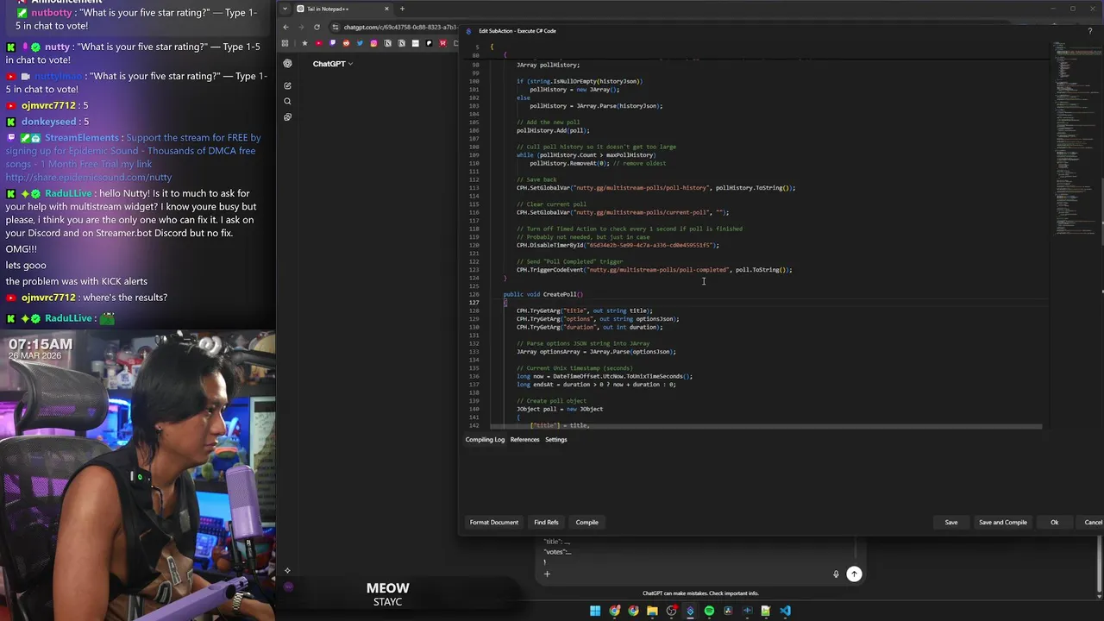1104x621 pixels.
Task: Expand the ChatGPT model selector dropdown
Action: click(x=333, y=64)
